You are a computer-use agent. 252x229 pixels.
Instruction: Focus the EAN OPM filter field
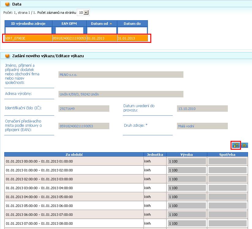point(70,30)
